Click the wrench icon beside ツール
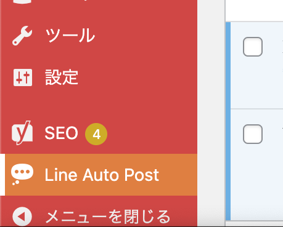The image size is (283, 227). pos(22,36)
